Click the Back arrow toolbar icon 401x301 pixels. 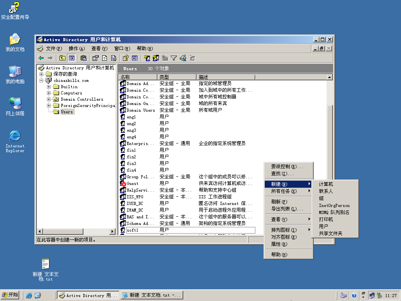click(41, 58)
